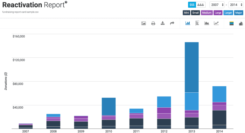Open the help icon beside Reactivation Report
Screen dimensions: 245x133
(x=66, y=2)
